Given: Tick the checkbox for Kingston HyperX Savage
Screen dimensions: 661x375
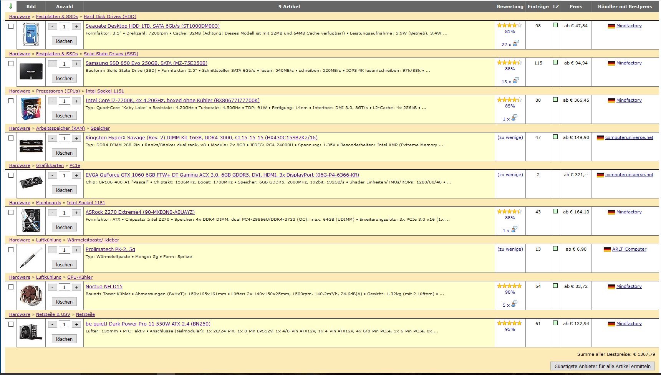Looking at the screenshot, I should [x=11, y=138].
